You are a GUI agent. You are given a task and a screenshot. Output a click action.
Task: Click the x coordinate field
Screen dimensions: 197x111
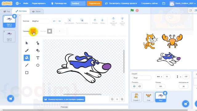click(x=167, y=76)
